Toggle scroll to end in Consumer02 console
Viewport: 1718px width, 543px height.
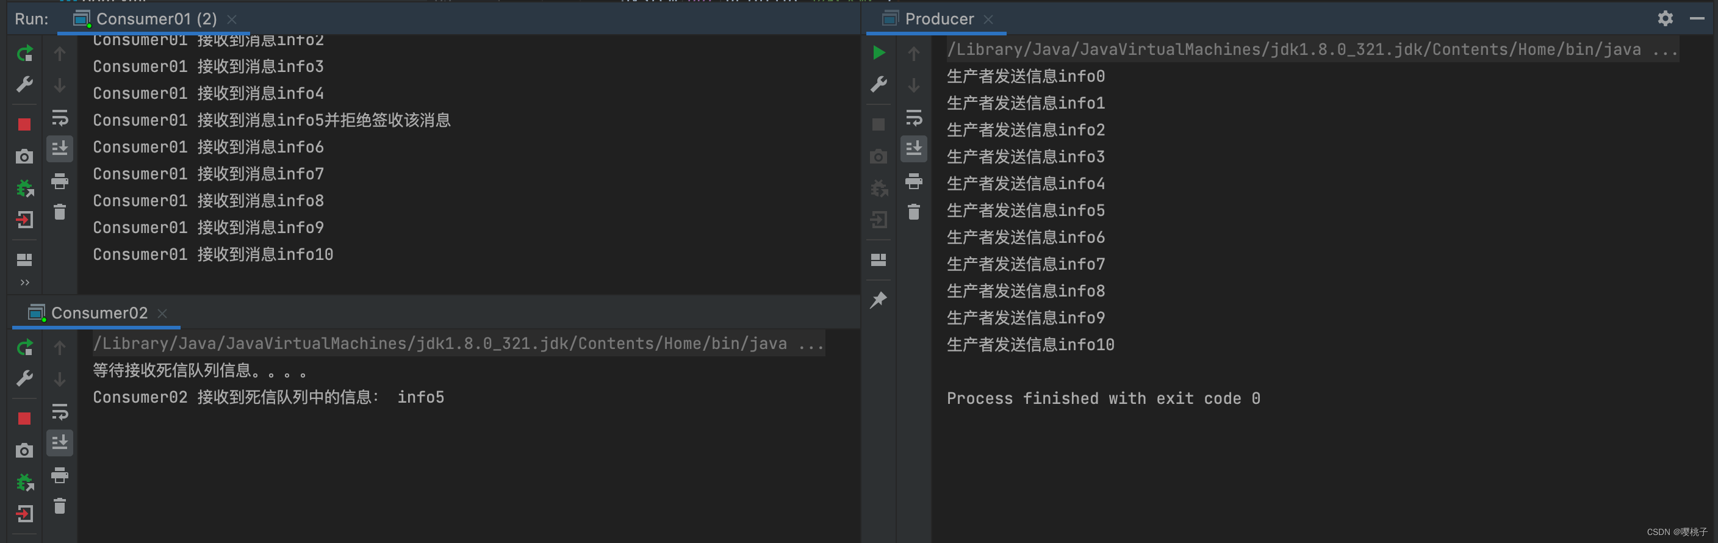(x=60, y=442)
